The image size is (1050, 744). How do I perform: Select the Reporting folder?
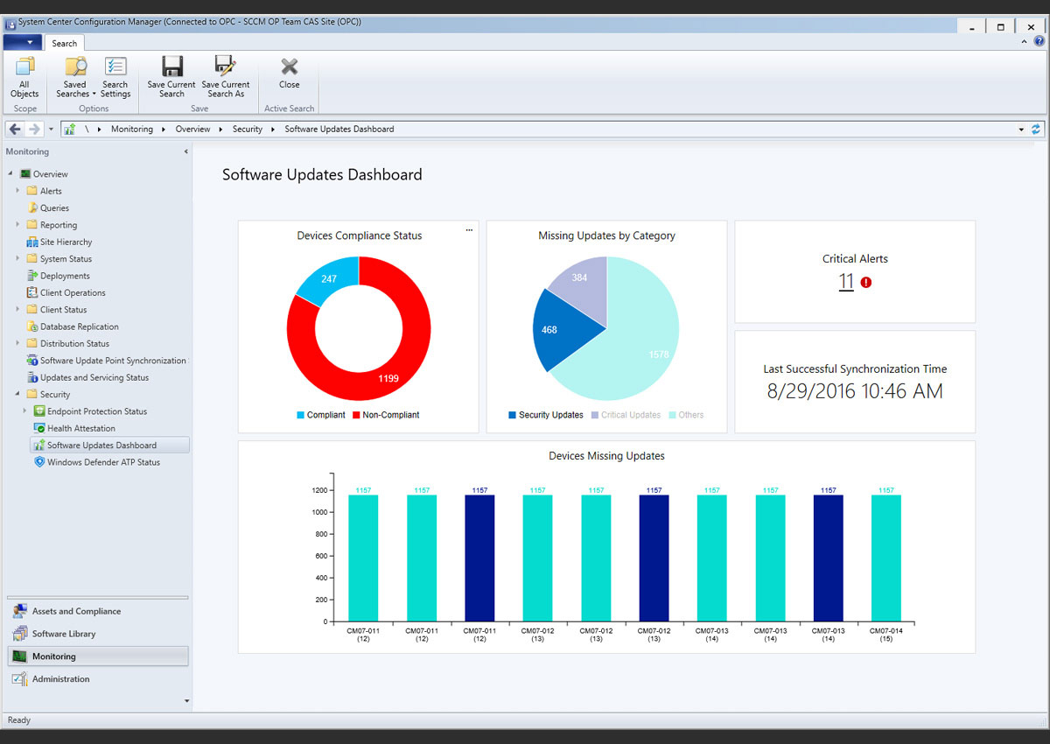pos(59,225)
